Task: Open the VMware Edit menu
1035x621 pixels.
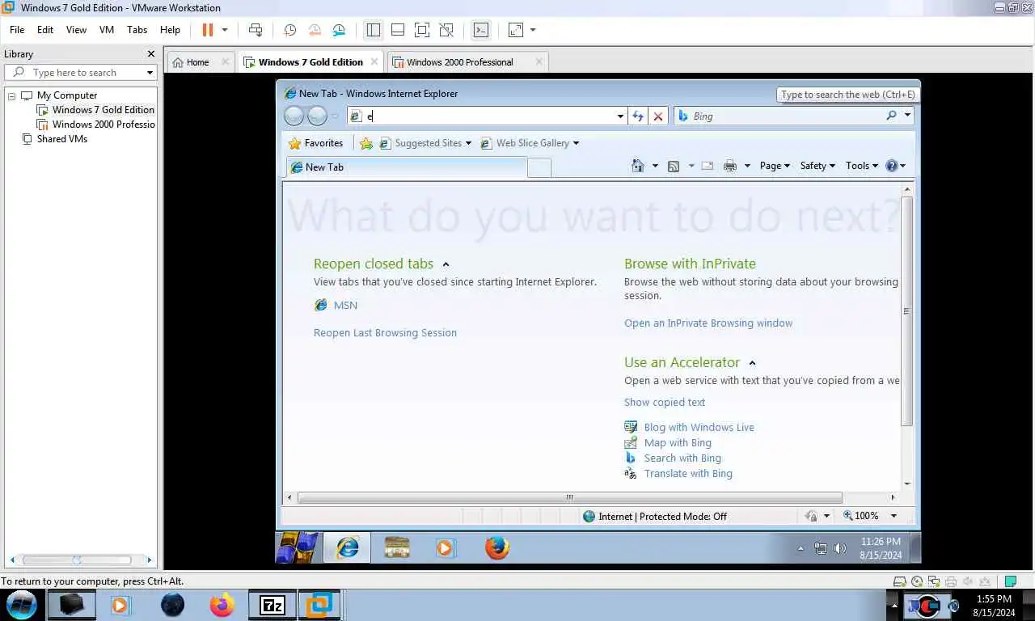Action: (x=45, y=30)
